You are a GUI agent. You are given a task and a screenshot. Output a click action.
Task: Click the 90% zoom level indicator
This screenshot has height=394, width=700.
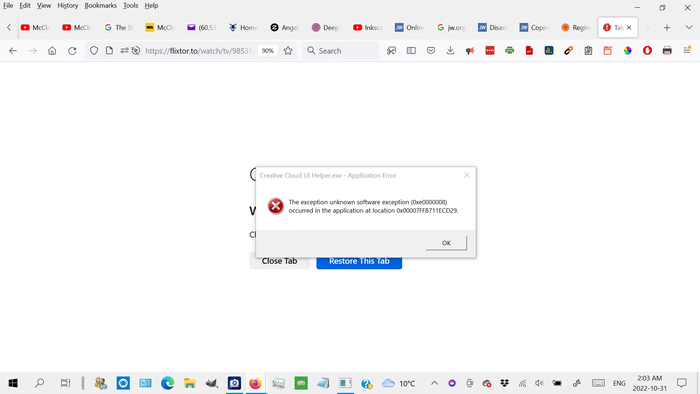(x=268, y=51)
